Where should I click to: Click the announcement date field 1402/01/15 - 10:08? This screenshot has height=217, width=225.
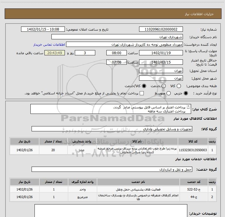[43, 29]
